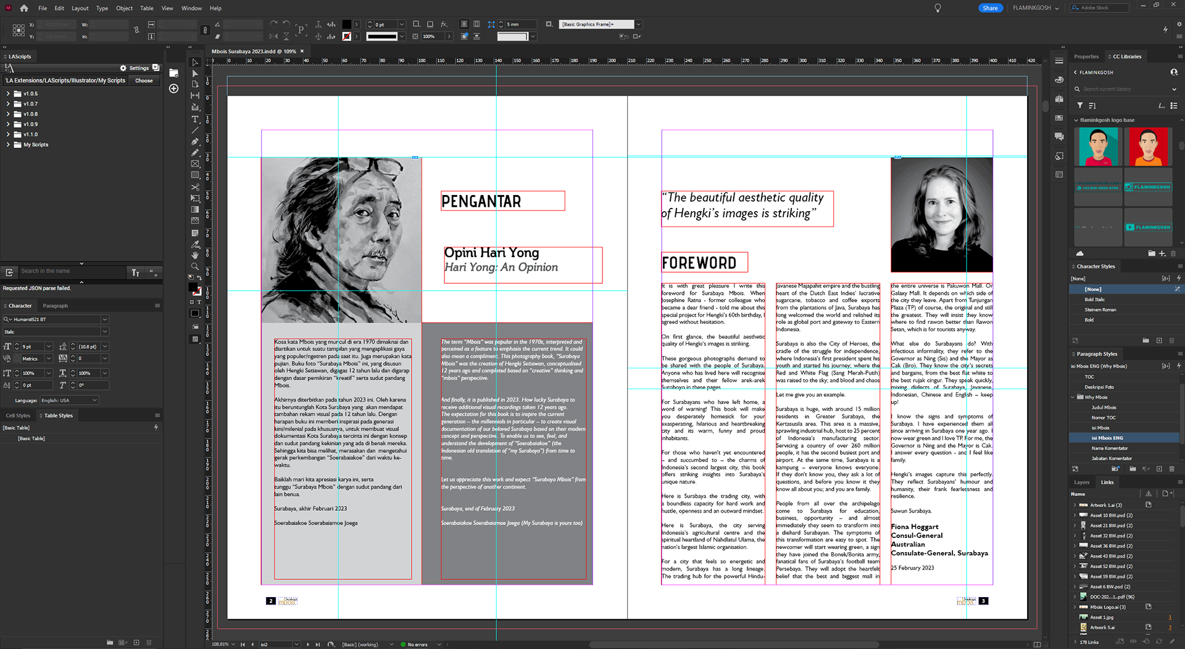
Task: Expand the v1.0.5 scripts folder
Action: tap(8, 94)
